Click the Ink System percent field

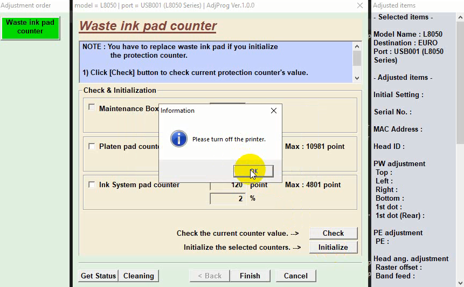point(227,199)
